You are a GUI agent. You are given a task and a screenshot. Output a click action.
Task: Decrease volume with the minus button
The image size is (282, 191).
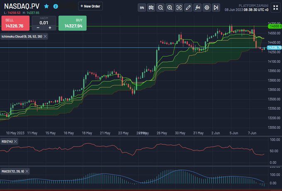click(x=38, y=28)
